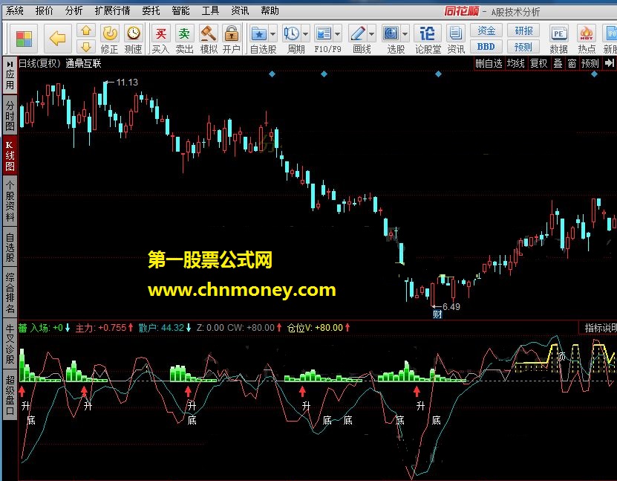Open the 工具 menu
Viewport: 617px width, 481px height.
coord(210,10)
